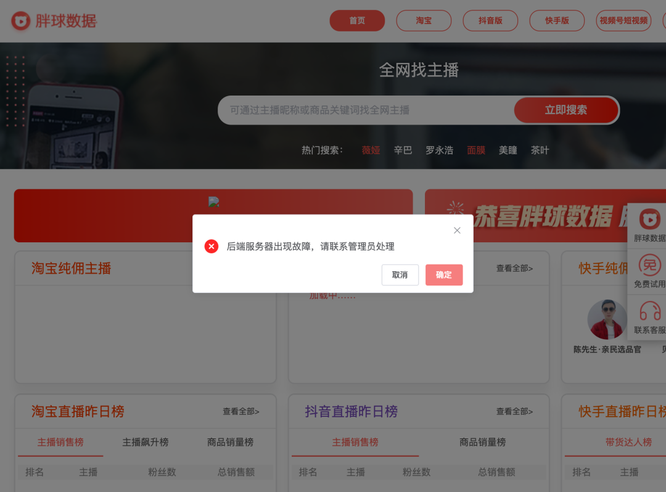
Task: Switch to 主播飙升榜 tab
Action: point(146,442)
